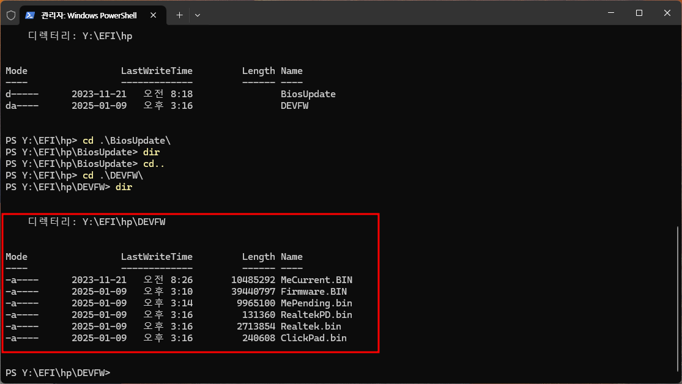Screen dimensions: 682x384
Task: Click the ClickPad.bin file name
Action: click(314, 338)
